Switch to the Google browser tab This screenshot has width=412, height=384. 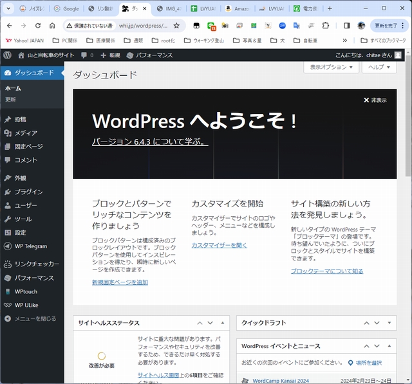66,8
